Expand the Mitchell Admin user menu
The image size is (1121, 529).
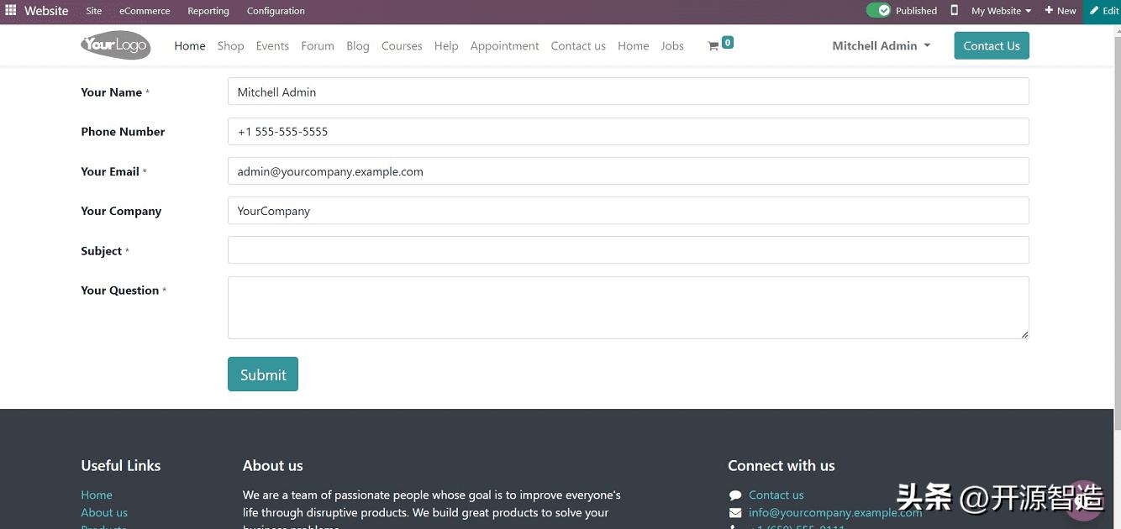882,46
